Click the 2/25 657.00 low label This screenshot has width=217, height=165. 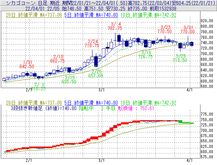(96, 74)
